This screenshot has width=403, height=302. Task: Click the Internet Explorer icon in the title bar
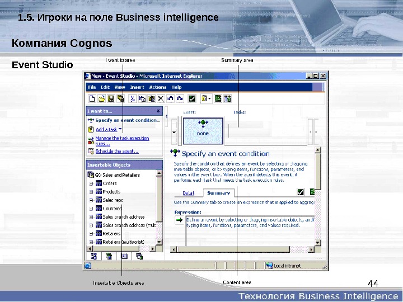(x=88, y=76)
